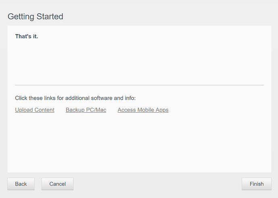Click blank area under "That's it." text
This screenshot has width=278, height=198.
[139, 62]
